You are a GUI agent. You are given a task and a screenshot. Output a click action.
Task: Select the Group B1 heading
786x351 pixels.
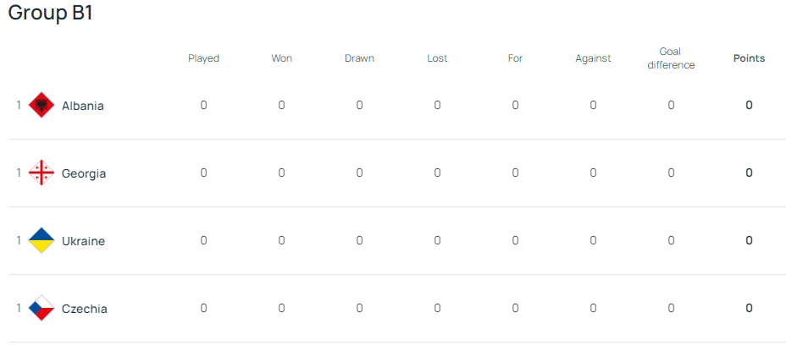[51, 13]
